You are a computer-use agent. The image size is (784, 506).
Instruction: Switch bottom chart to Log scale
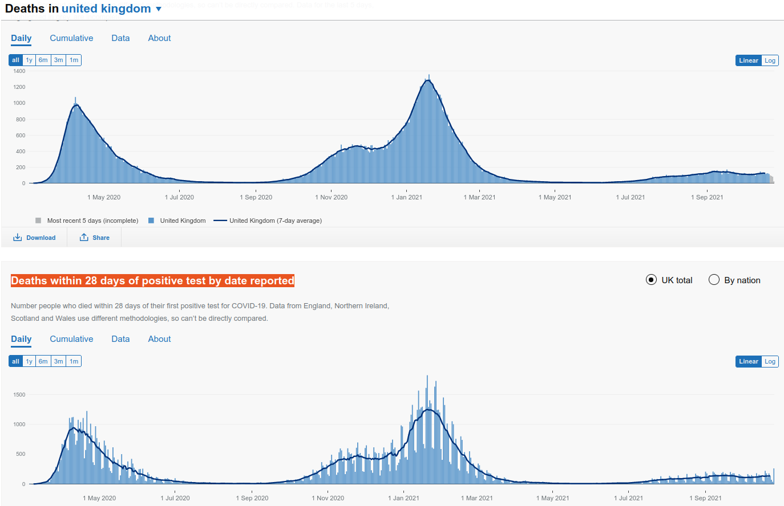click(x=770, y=361)
